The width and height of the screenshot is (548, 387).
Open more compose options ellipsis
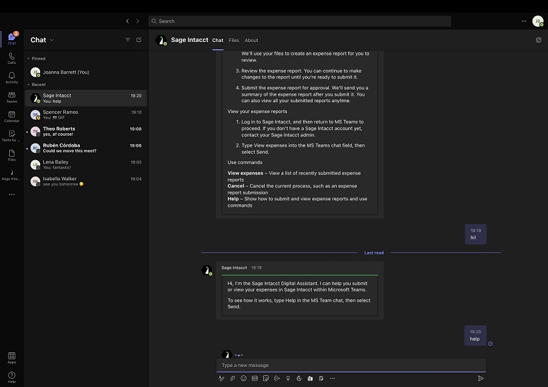click(x=332, y=378)
